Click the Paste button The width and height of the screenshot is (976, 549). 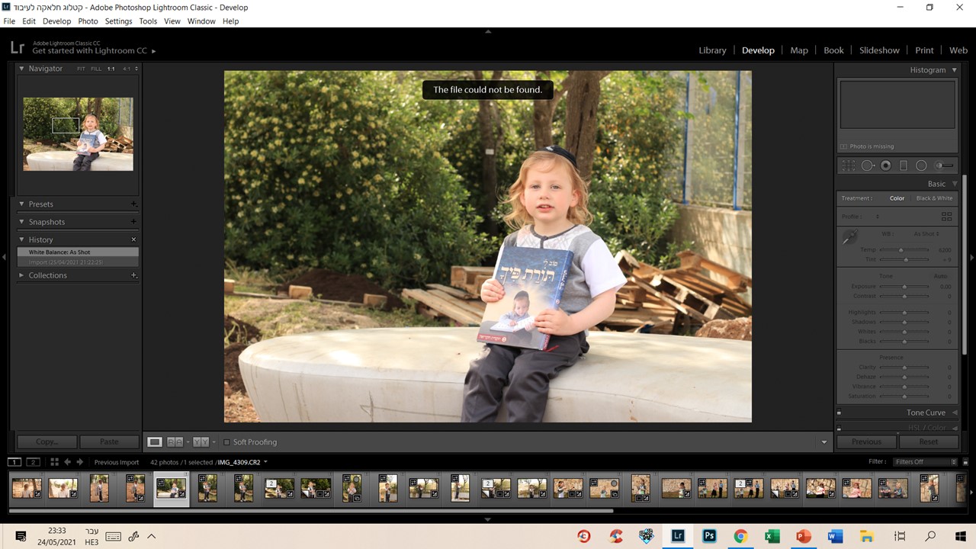pos(109,441)
